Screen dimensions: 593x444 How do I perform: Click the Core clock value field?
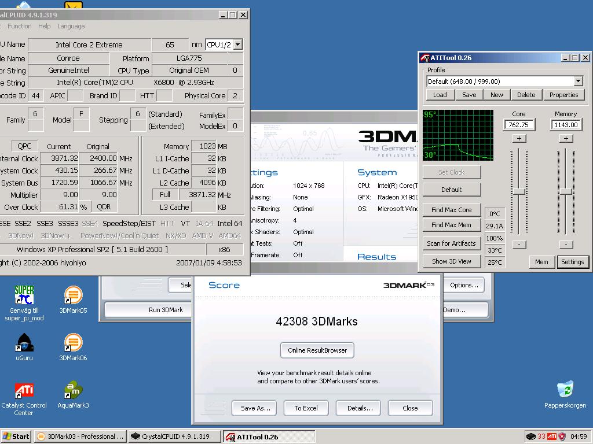(519, 125)
